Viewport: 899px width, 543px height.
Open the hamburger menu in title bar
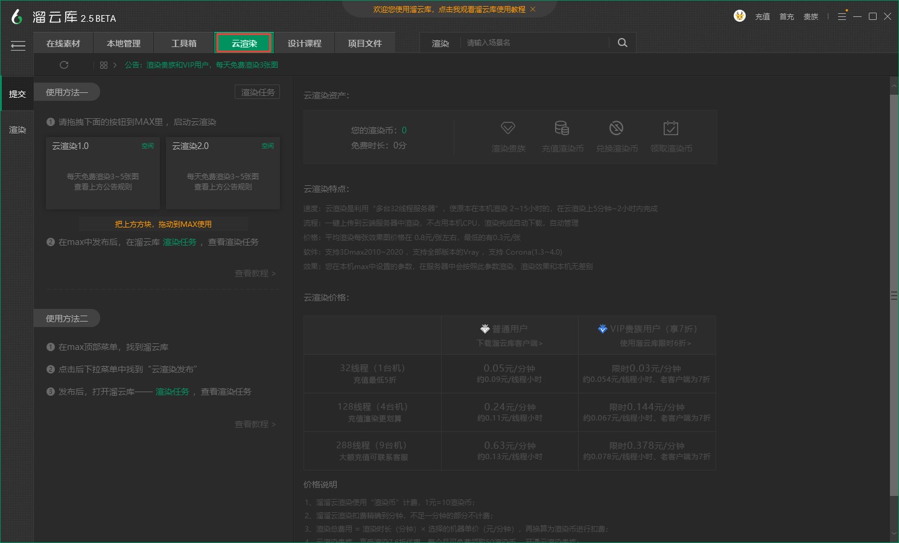pyautogui.click(x=842, y=16)
